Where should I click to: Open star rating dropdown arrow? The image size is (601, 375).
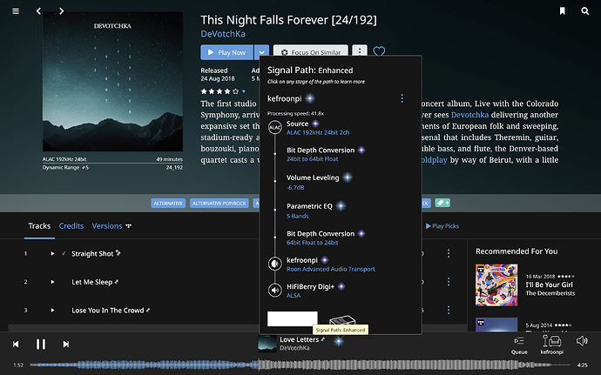pos(243,91)
